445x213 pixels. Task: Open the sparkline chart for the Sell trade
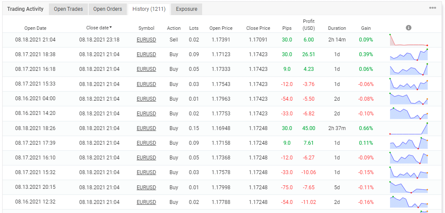click(409, 40)
